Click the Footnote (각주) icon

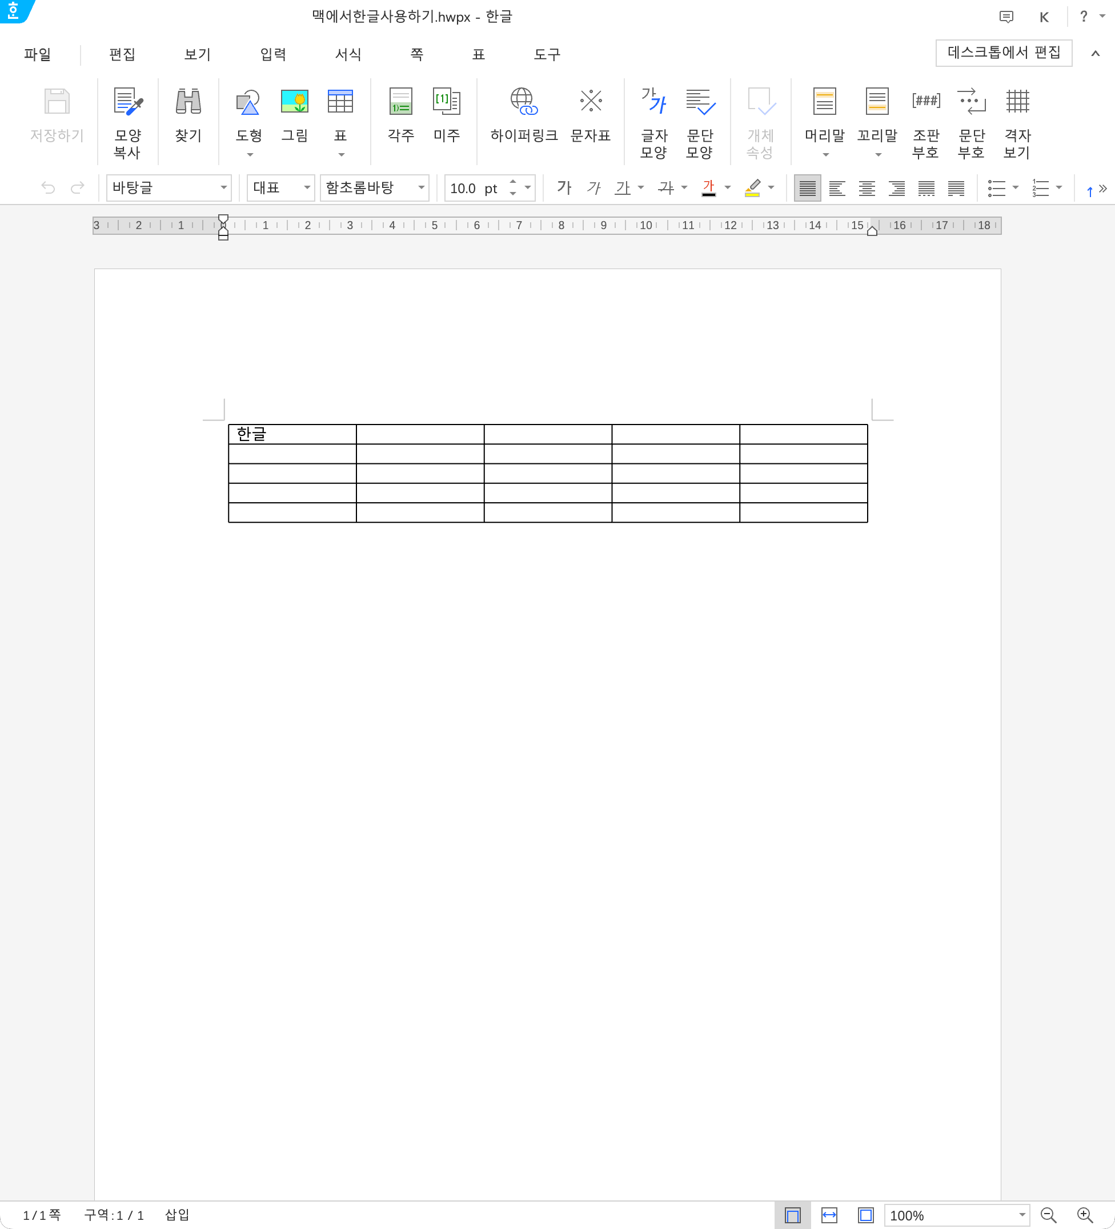point(400,102)
